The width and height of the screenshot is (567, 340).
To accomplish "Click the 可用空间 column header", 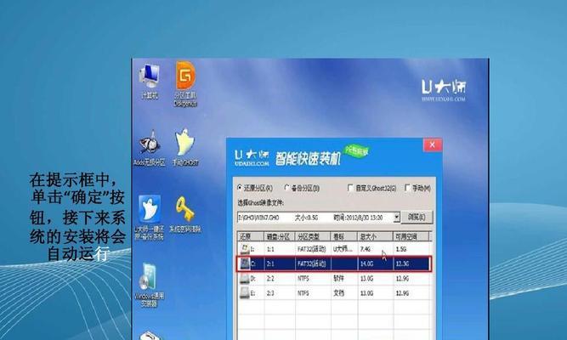I will pyautogui.click(x=411, y=236).
